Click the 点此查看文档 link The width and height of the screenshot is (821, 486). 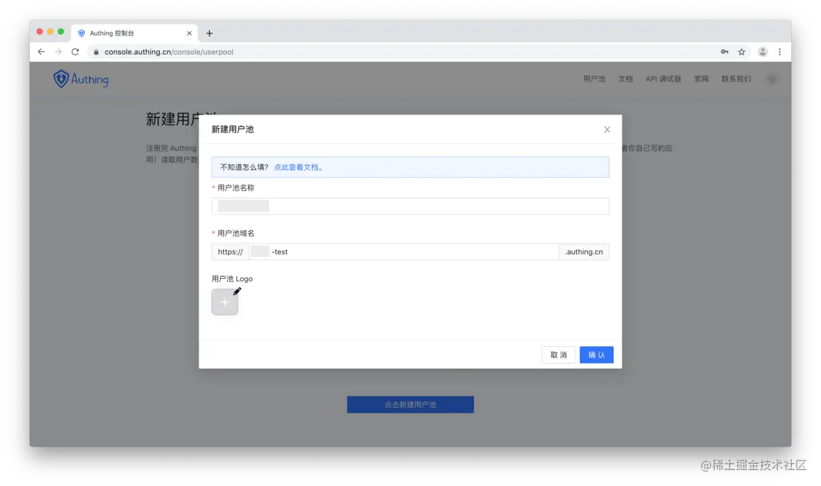coord(299,168)
